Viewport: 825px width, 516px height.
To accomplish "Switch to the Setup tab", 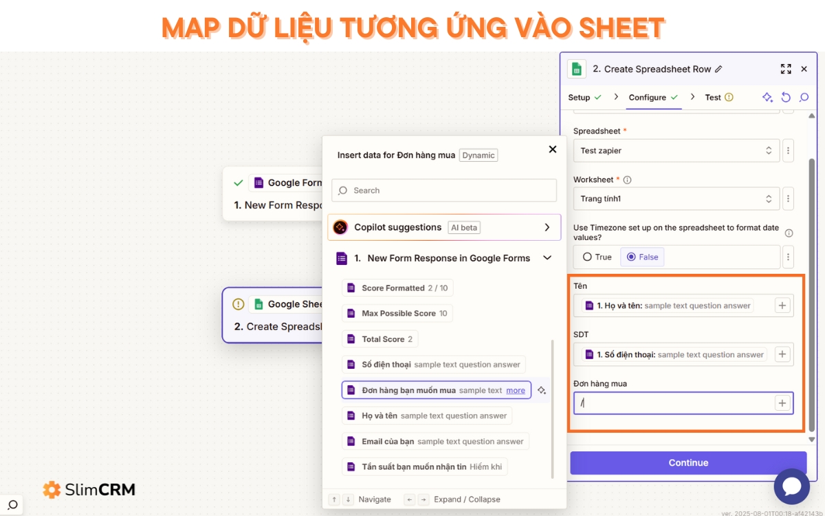I will pyautogui.click(x=584, y=97).
